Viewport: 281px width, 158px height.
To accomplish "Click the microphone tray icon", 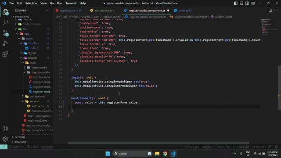I will pyautogui.click(x=241, y=154).
